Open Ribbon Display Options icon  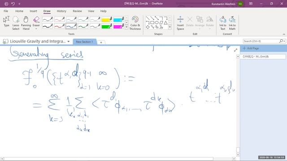pyautogui.click(x=251, y=4)
